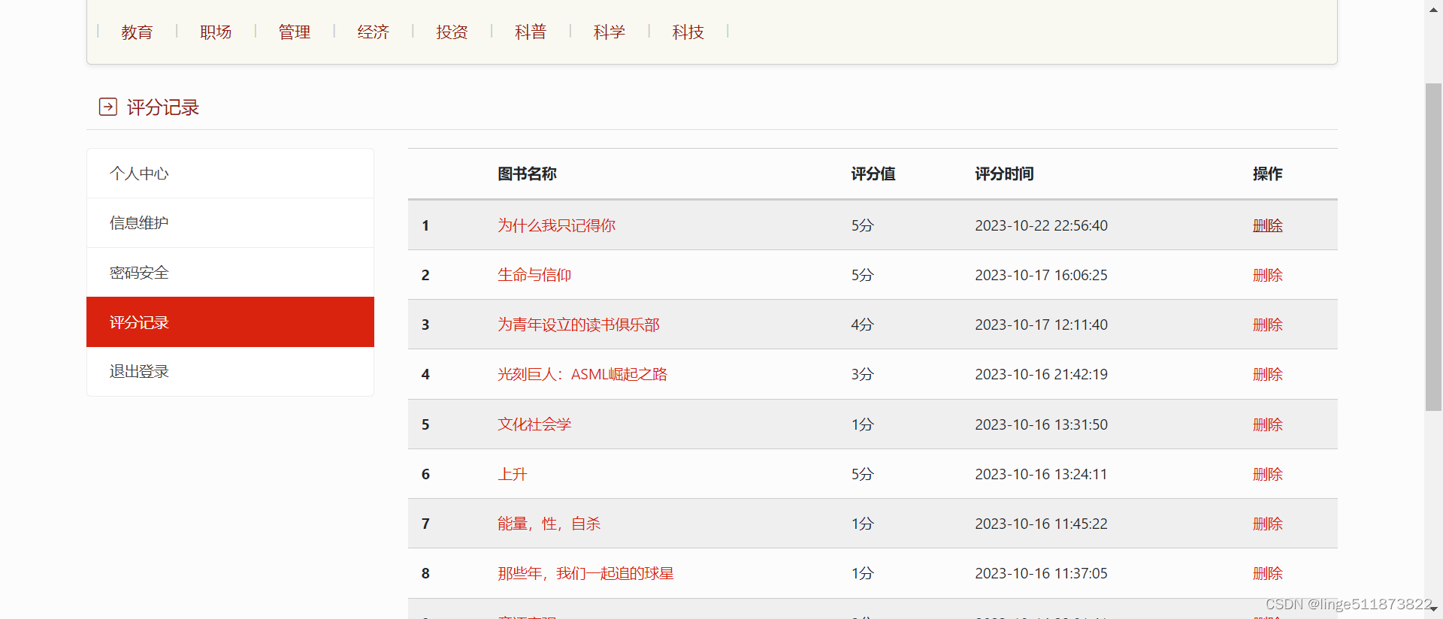Click the arrow icon beside 评分记录 heading
The image size is (1443, 619).
(x=108, y=107)
